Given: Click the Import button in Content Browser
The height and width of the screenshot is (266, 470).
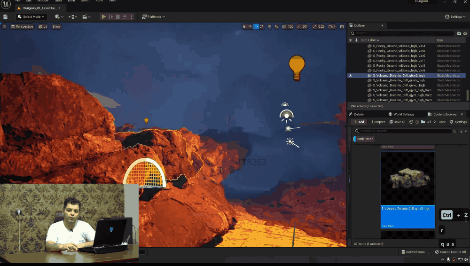Looking at the screenshot, I should [x=377, y=122].
